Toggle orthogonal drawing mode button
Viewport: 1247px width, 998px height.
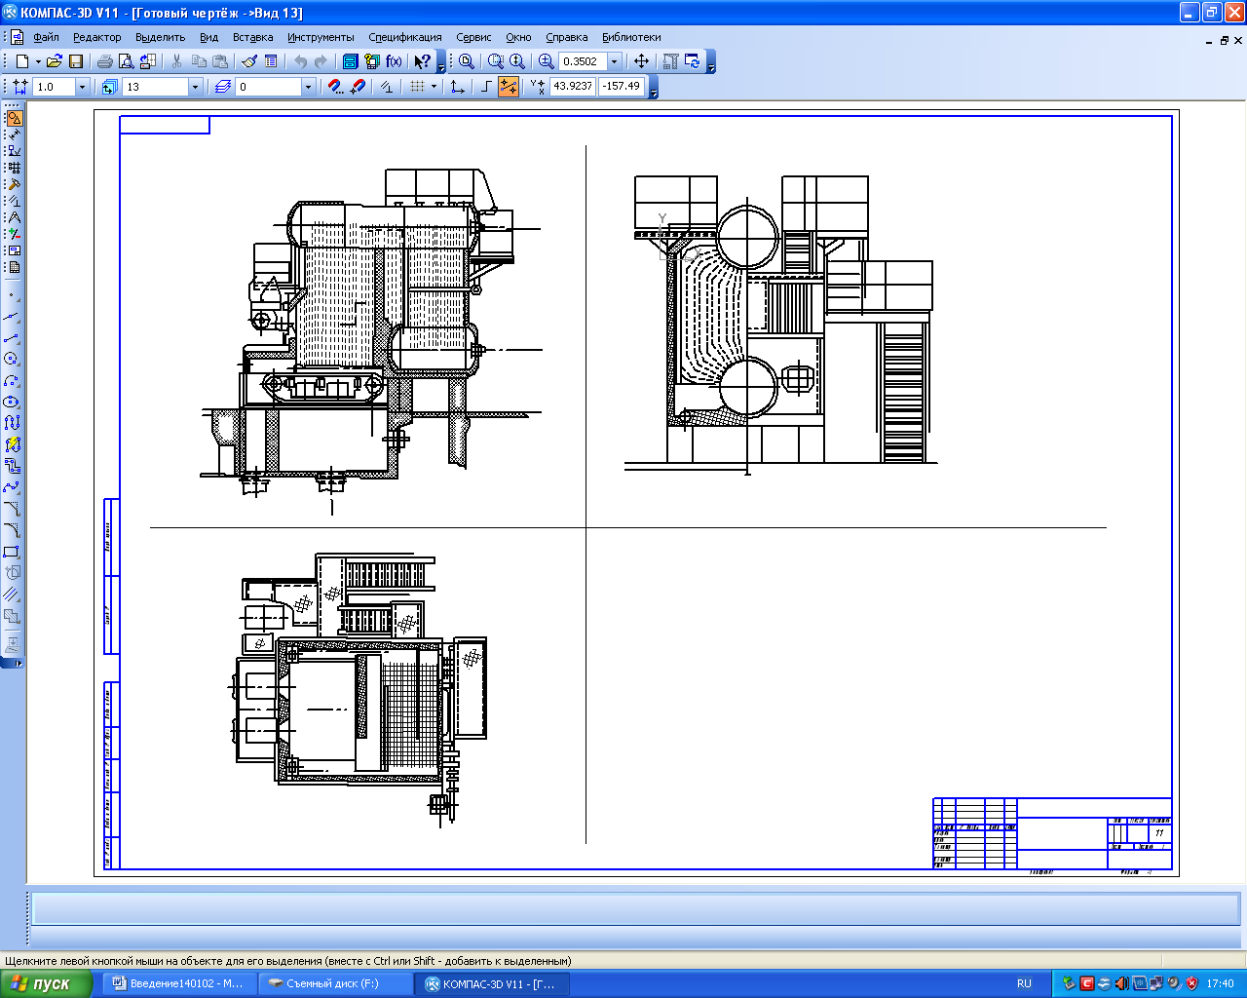(x=487, y=87)
